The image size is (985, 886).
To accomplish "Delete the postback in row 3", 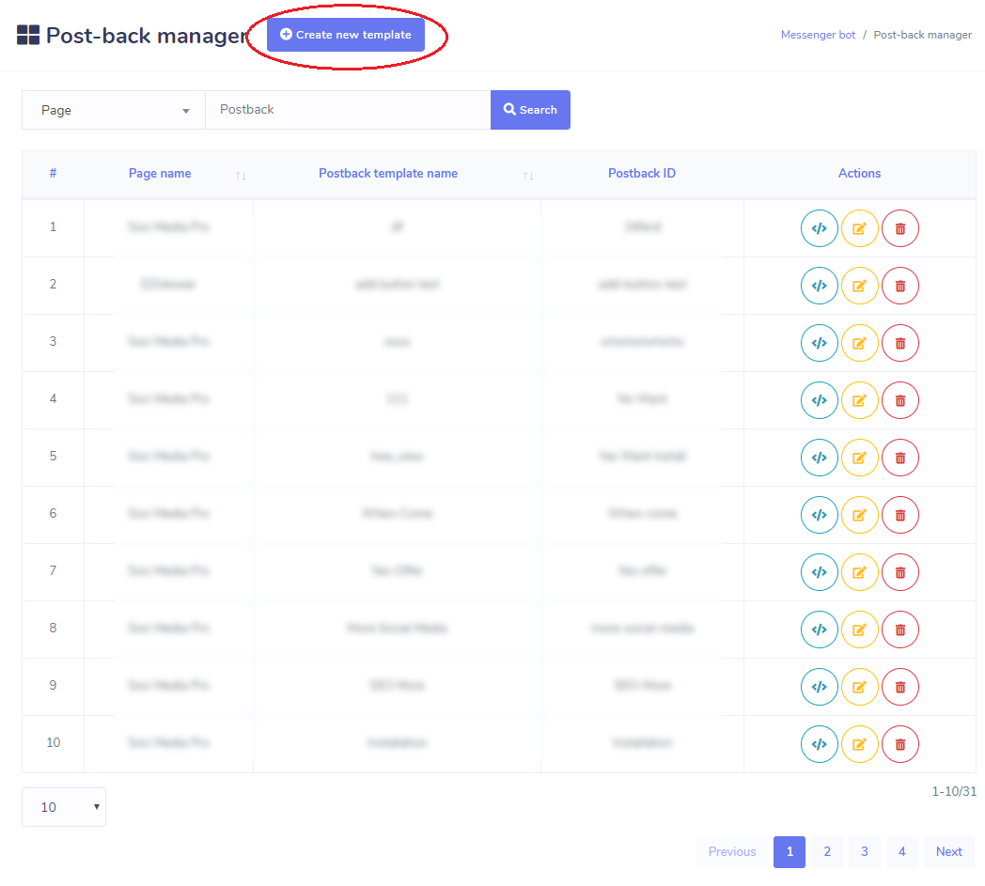I will (x=899, y=343).
